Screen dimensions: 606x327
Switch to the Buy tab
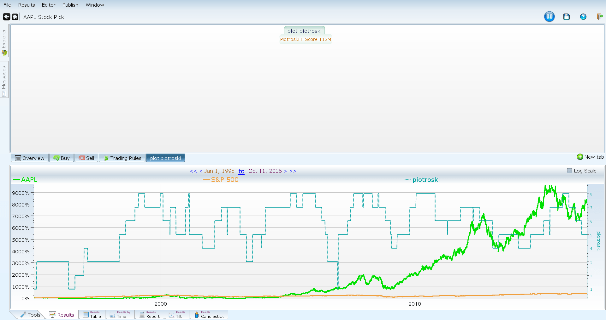click(x=62, y=158)
